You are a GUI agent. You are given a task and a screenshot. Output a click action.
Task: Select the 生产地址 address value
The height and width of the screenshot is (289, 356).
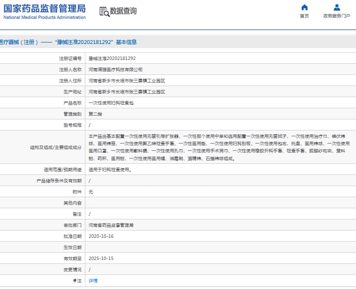(x=127, y=92)
